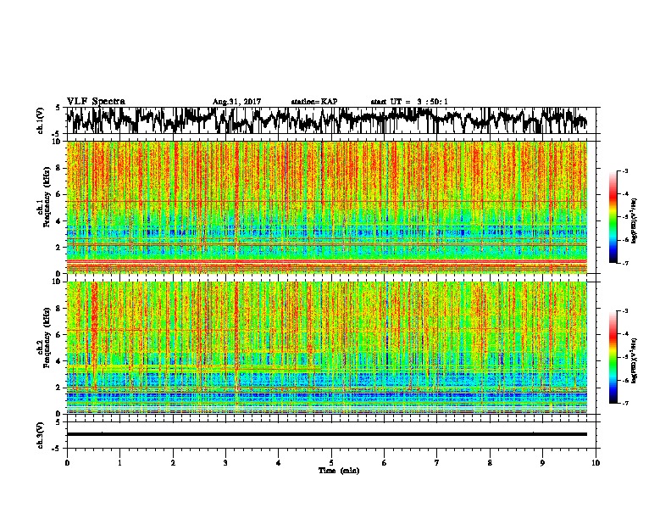Click the "2" kHz tick of ch.1 spectrogram
This screenshot has width=671, height=519.
click(58, 248)
